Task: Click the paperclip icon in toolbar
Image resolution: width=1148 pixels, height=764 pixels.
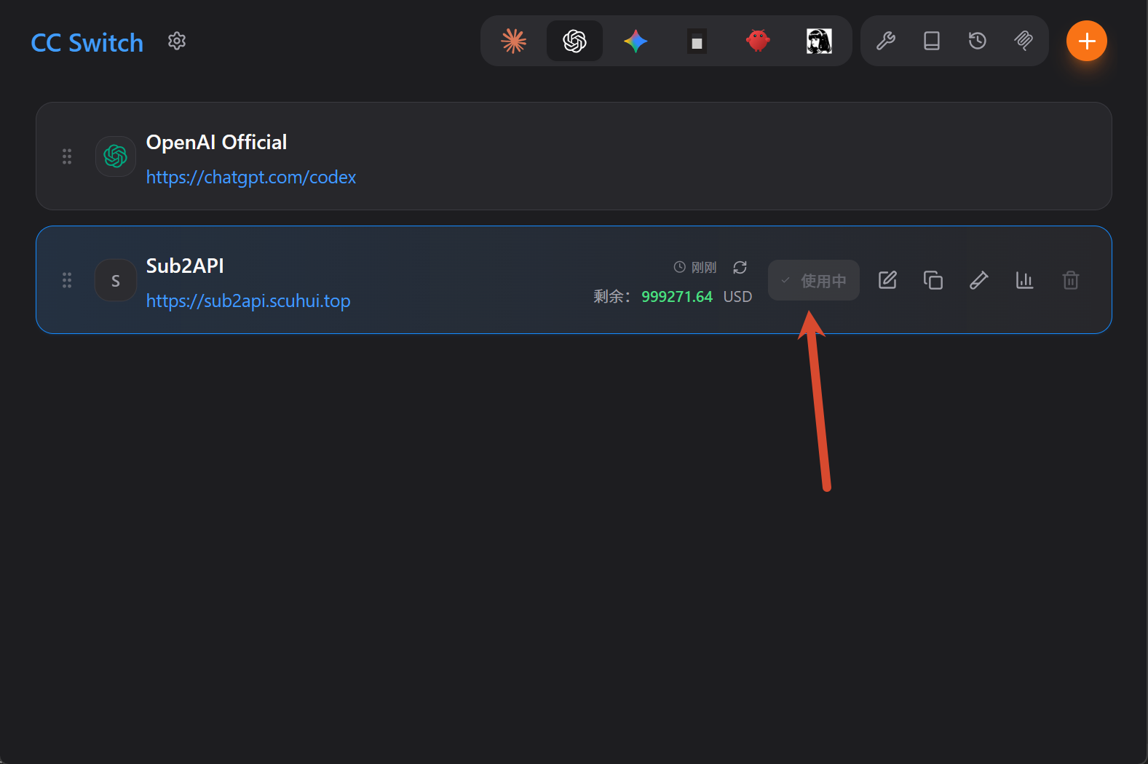Action: (x=1024, y=41)
